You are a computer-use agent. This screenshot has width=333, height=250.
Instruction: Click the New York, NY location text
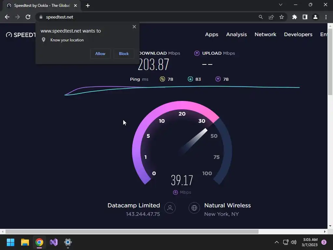point(221,214)
